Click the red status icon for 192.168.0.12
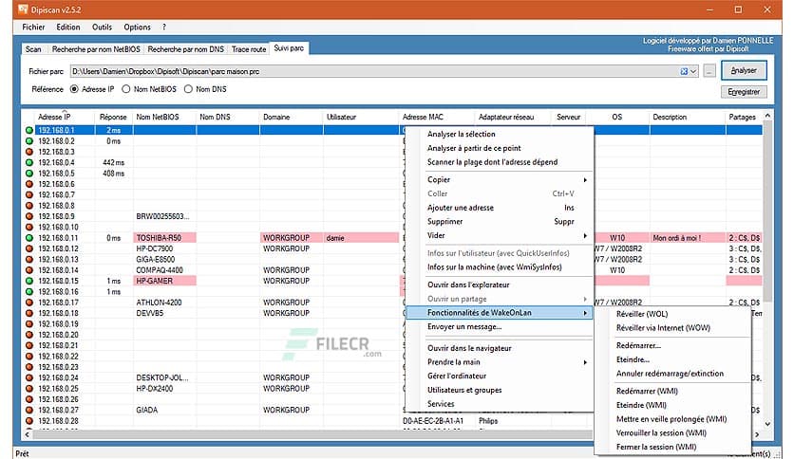Image resolution: width=794 pixels, height=459 pixels. click(x=29, y=248)
